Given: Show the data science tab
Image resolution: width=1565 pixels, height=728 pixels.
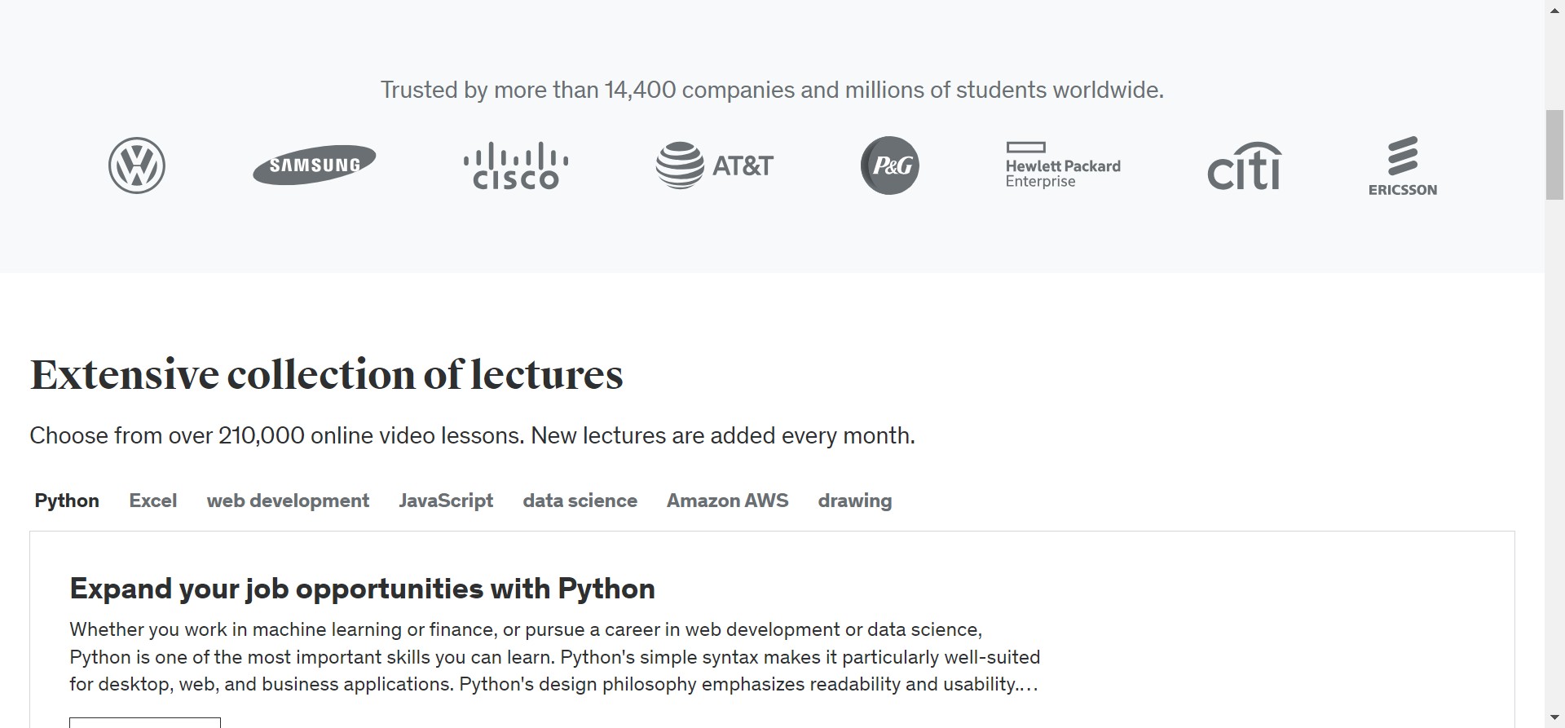Looking at the screenshot, I should [580, 501].
